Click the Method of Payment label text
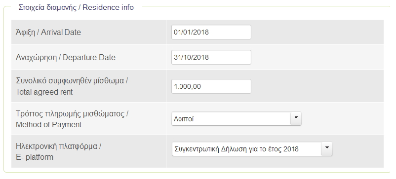 coord(49,125)
